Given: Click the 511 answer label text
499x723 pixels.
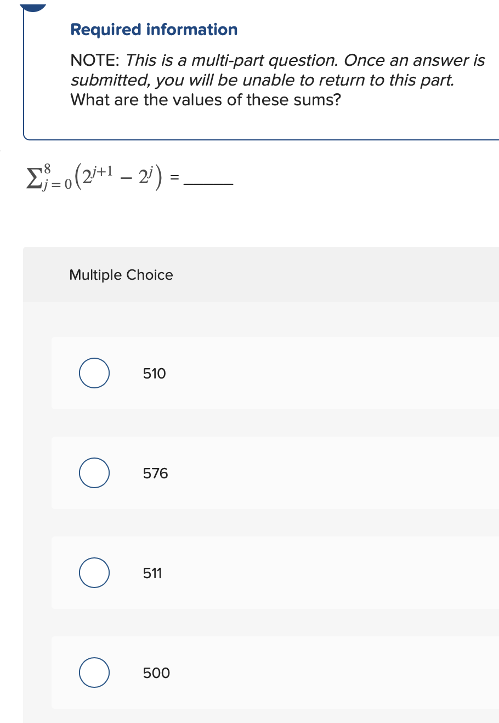Looking at the screenshot, I should click(x=152, y=573).
